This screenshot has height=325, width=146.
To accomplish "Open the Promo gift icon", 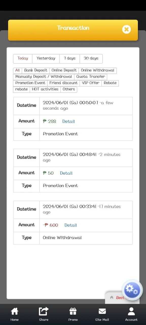I will 73,311.
